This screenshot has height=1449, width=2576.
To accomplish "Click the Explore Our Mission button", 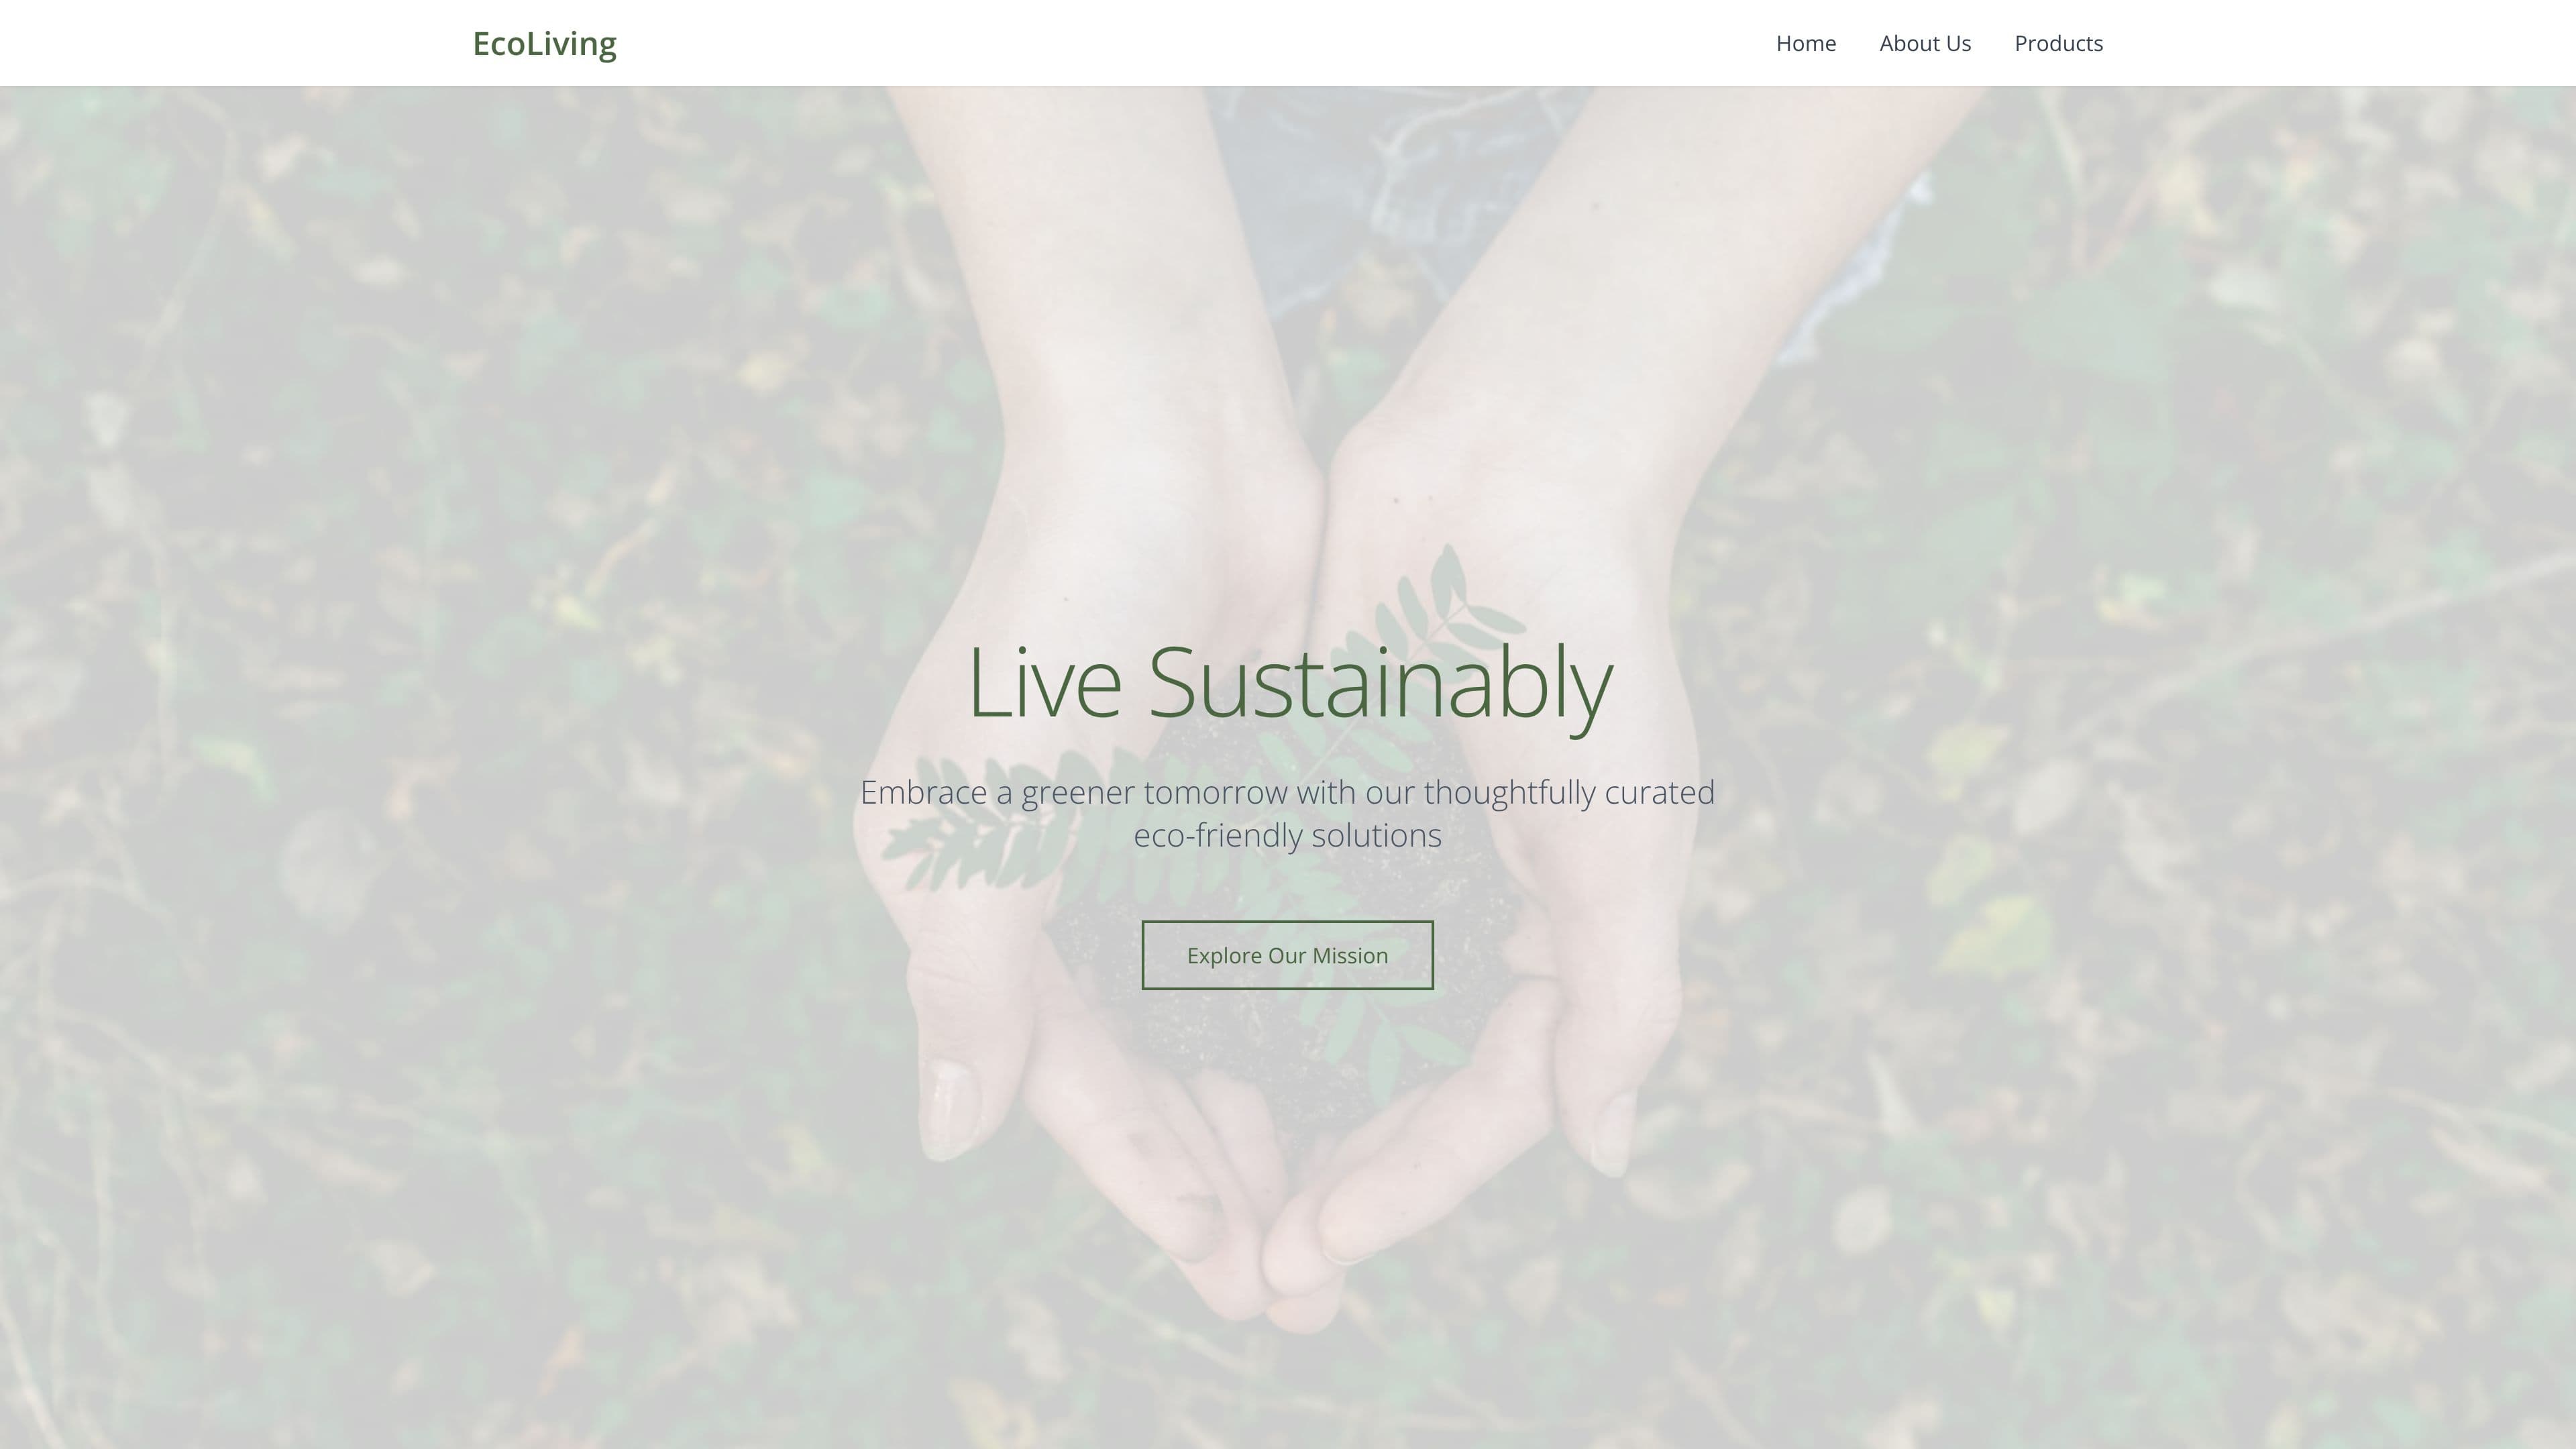I will (1287, 955).
